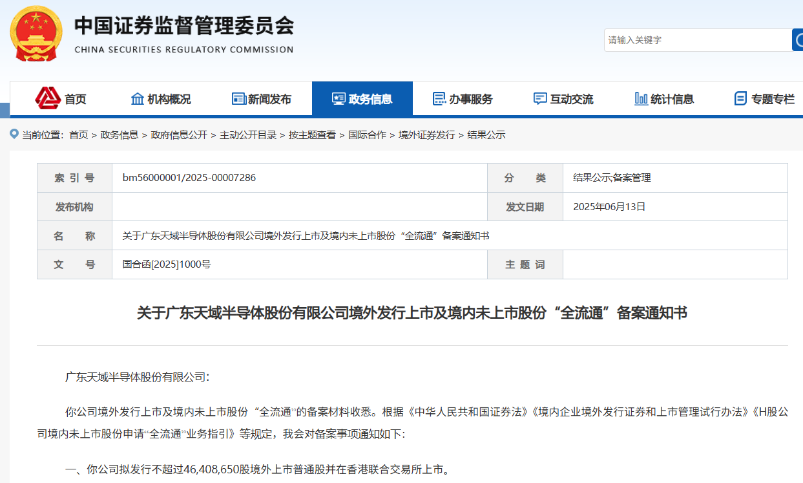Click the 主题词 table label
803x483 pixels.
[x=525, y=264]
